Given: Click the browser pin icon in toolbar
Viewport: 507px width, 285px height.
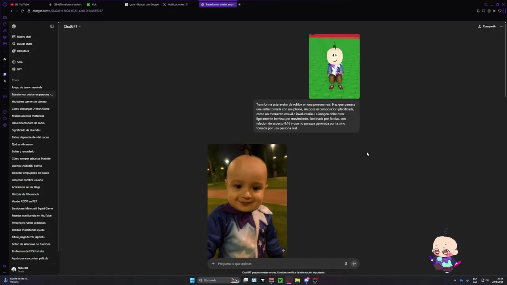Looking at the screenshot, I should [478, 11].
